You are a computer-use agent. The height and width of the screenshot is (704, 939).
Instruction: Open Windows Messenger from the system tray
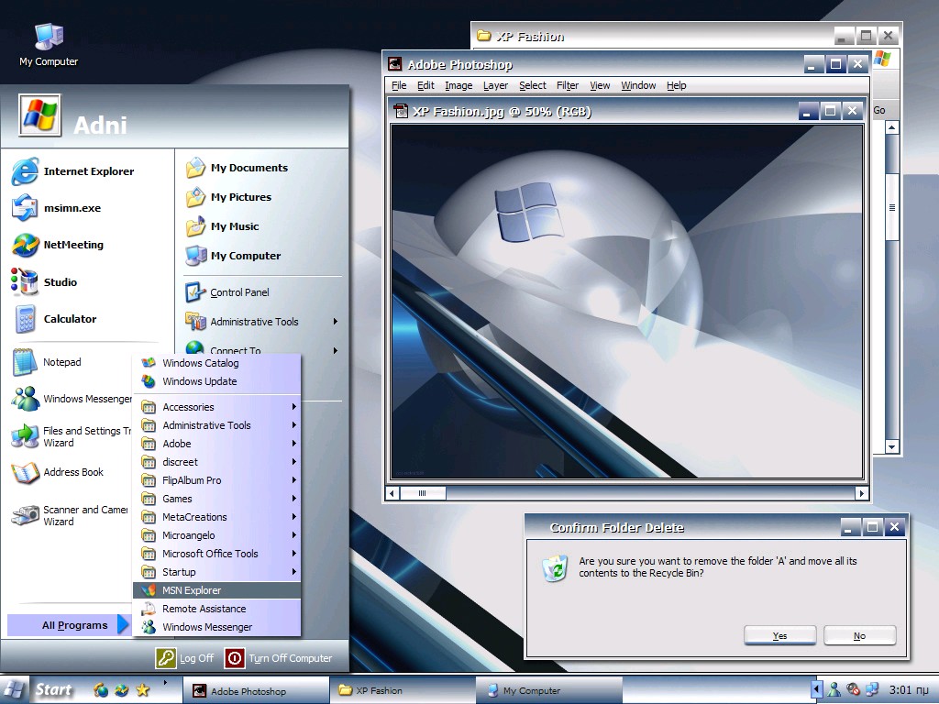[x=835, y=689]
